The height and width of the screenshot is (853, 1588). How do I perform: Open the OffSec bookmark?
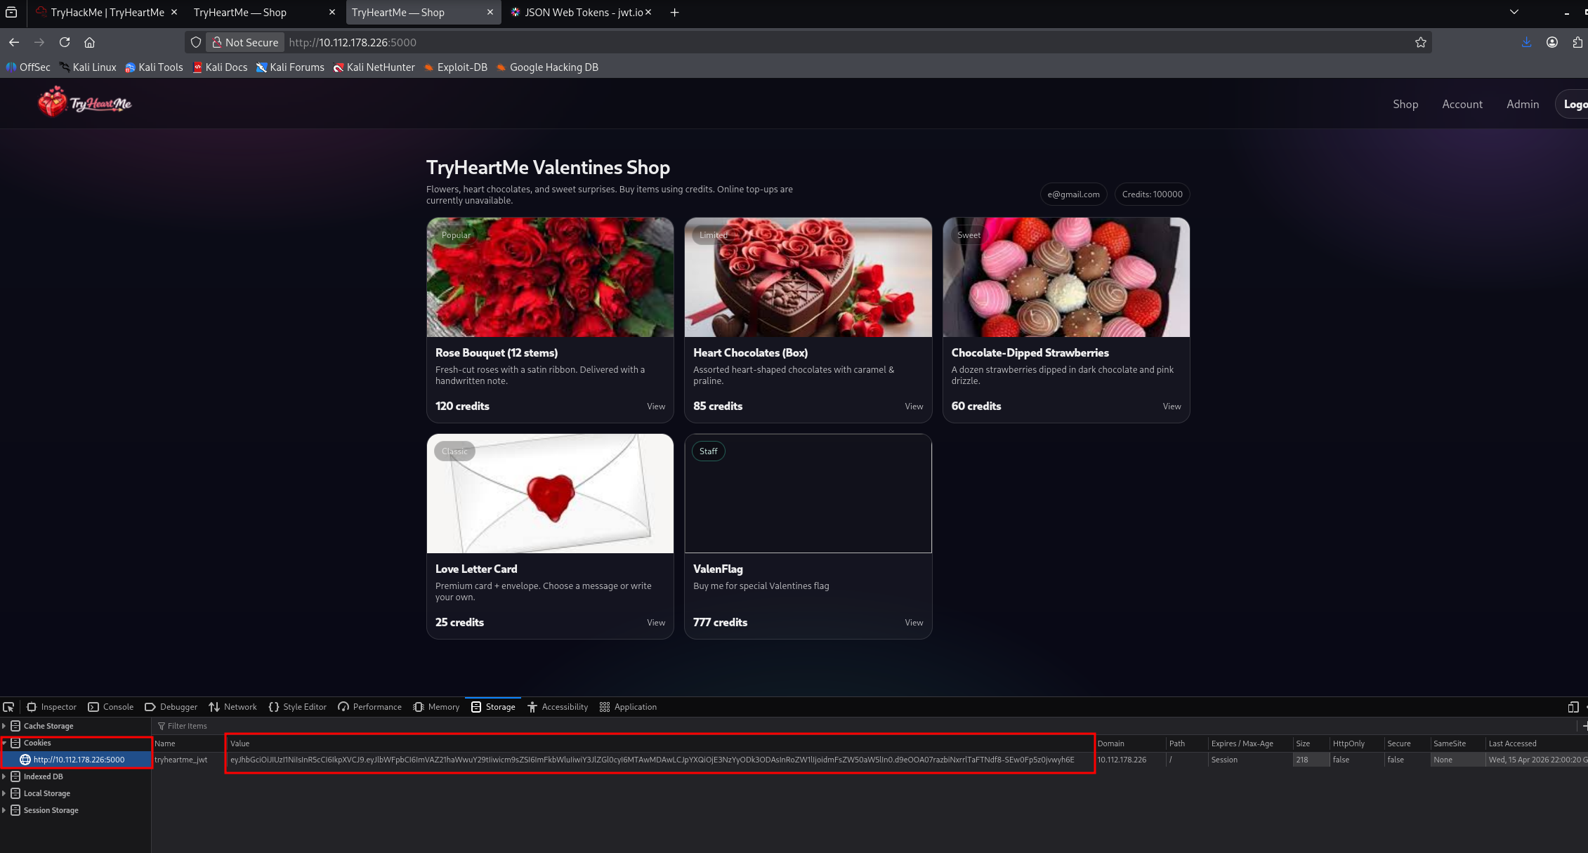coord(28,67)
